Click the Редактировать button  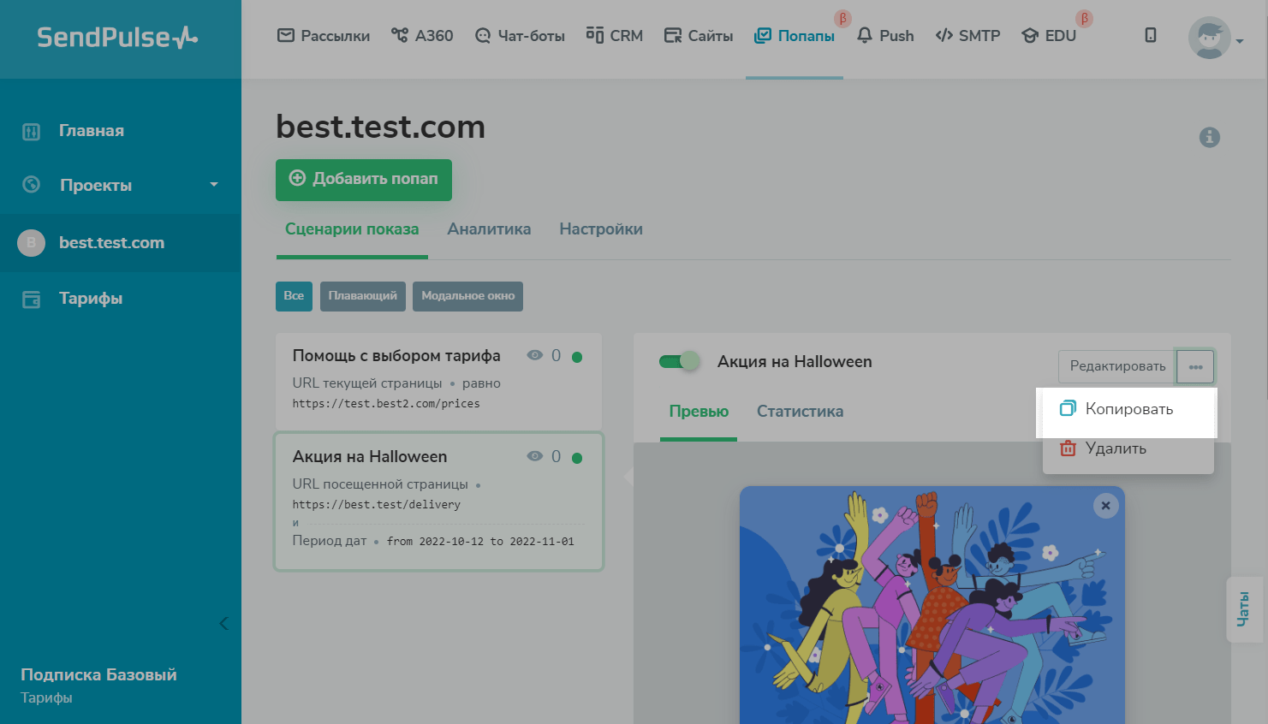click(1116, 366)
